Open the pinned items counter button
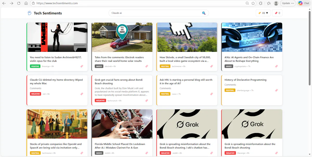This screenshot has width=312, height=157. (x=277, y=13)
